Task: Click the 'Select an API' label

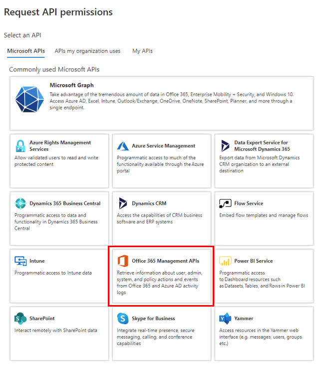Action: click(x=22, y=35)
